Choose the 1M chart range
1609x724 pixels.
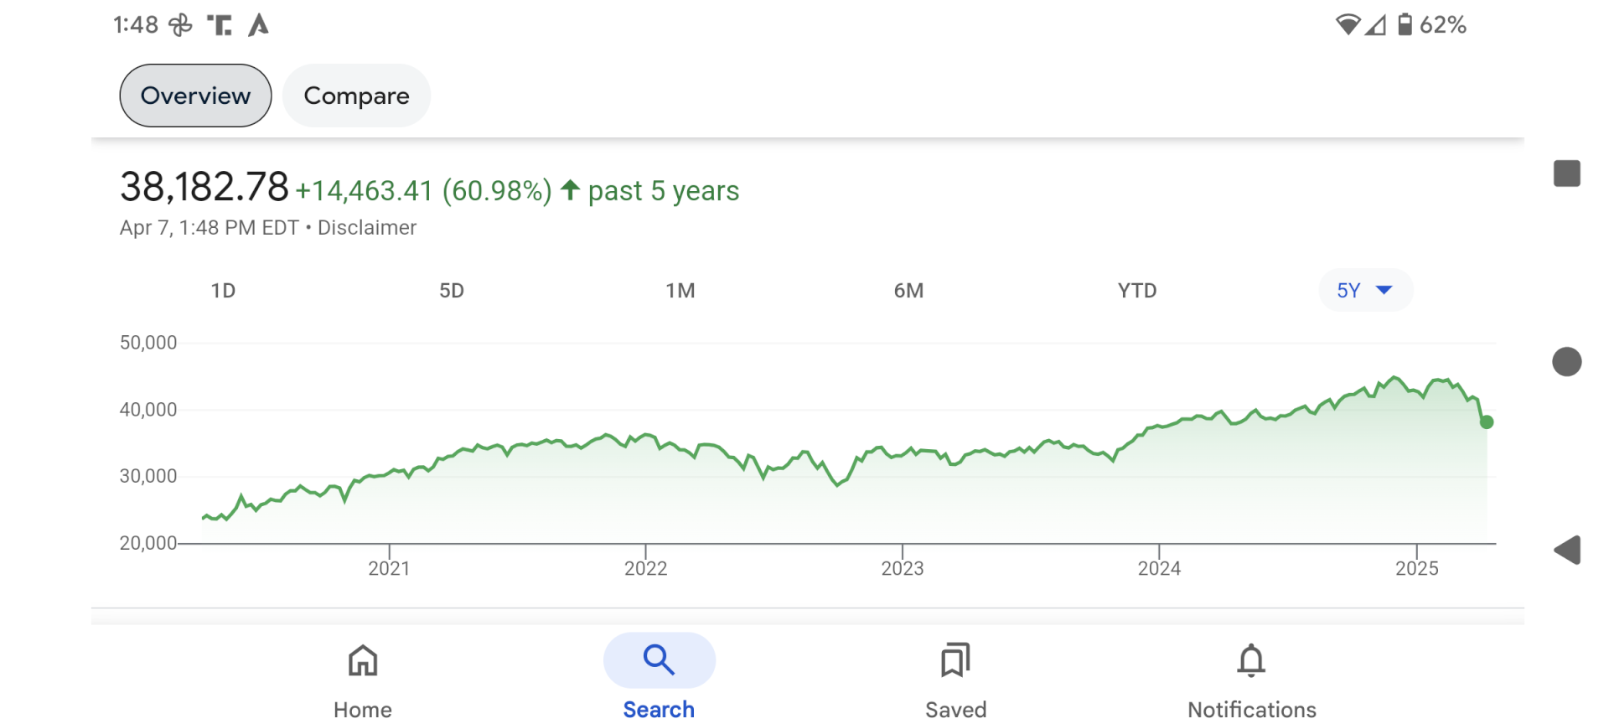[x=680, y=291]
